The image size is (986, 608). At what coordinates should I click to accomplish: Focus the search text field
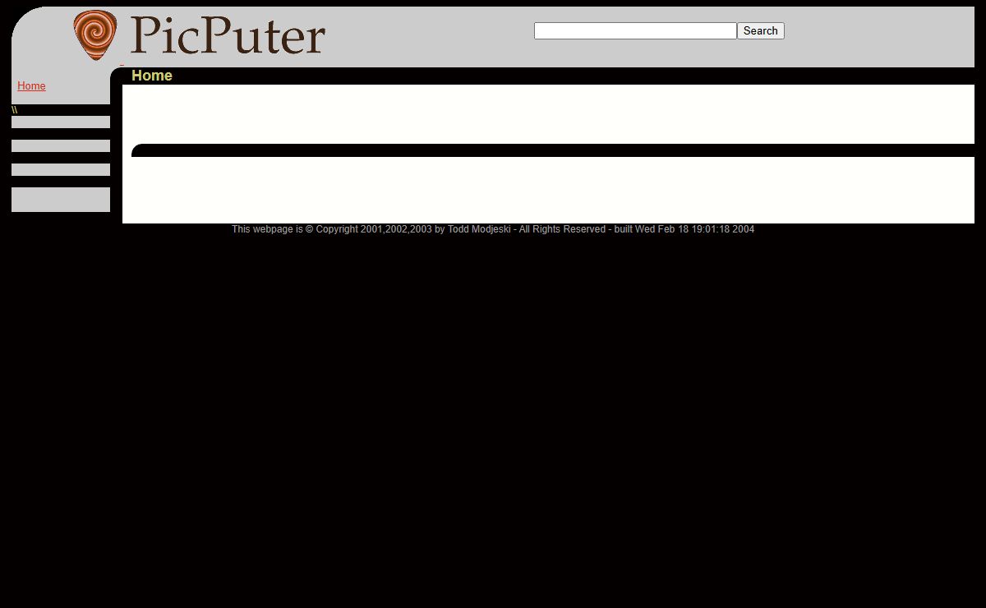point(634,31)
